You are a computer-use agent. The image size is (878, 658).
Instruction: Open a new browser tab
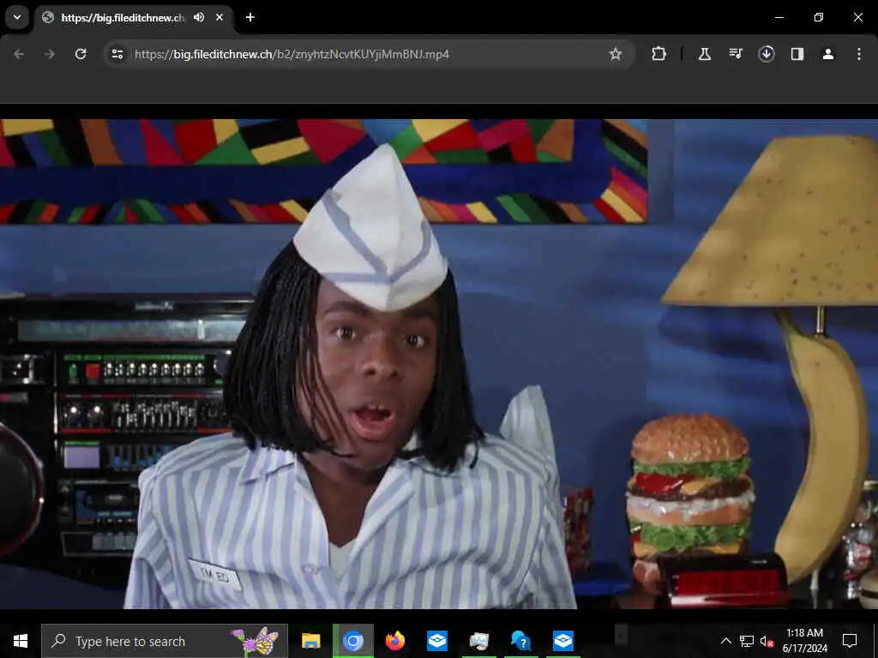point(250,17)
